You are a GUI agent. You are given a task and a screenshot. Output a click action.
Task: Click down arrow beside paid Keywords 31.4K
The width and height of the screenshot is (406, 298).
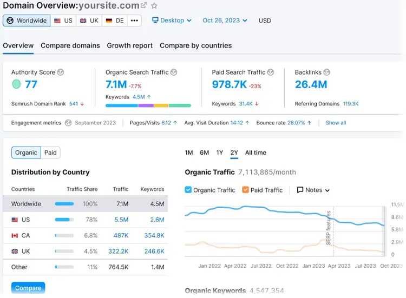pyautogui.click(x=257, y=104)
